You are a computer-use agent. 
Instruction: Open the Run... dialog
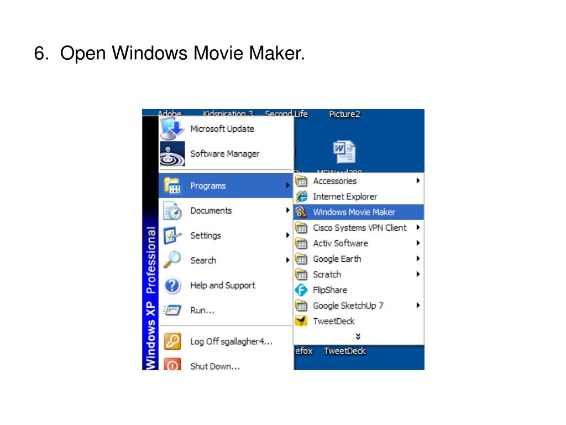(x=226, y=310)
